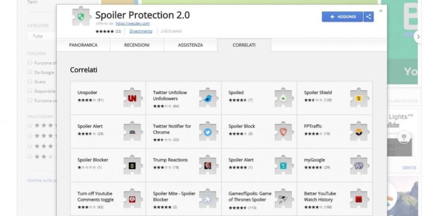Click the Aggiungi button

click(x=342, y=17)
